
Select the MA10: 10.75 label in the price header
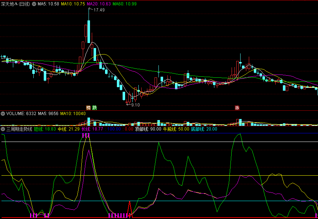[73, 4]
